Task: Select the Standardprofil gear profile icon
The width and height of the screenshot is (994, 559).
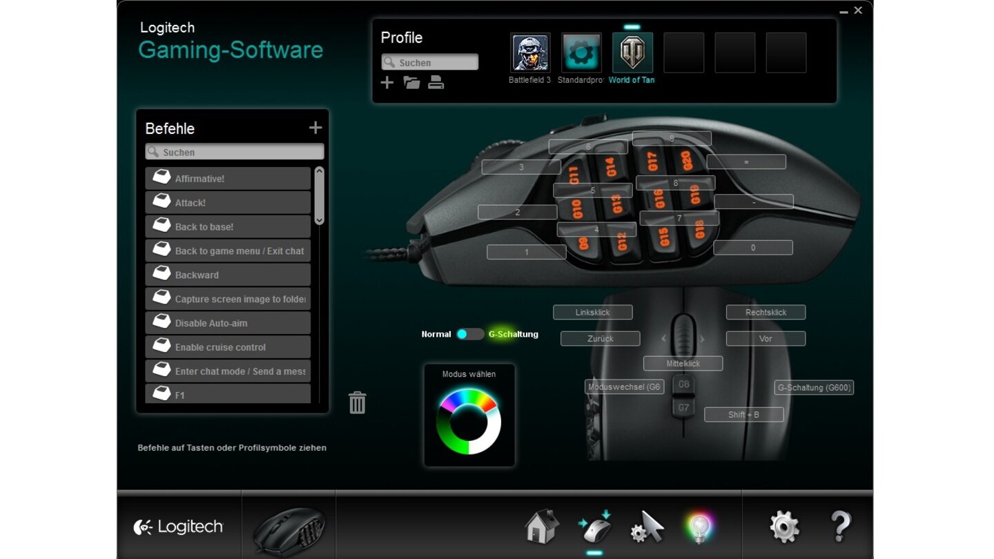Action: pyautogui.click(x=581, y=53)
